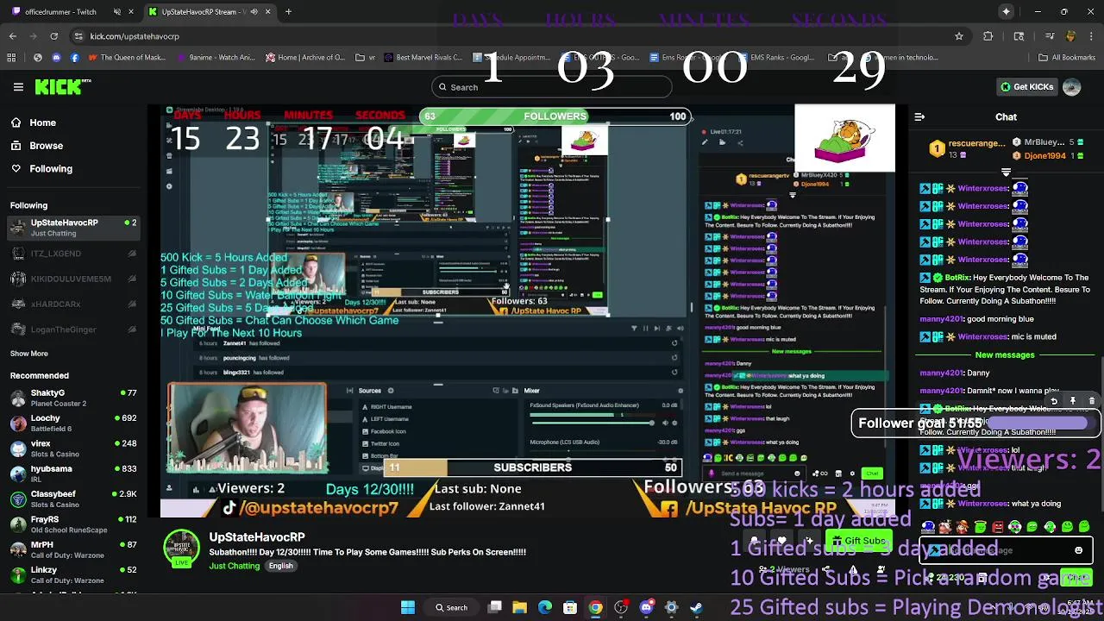Open LoganTheGinger channel in sidebar

72,329
